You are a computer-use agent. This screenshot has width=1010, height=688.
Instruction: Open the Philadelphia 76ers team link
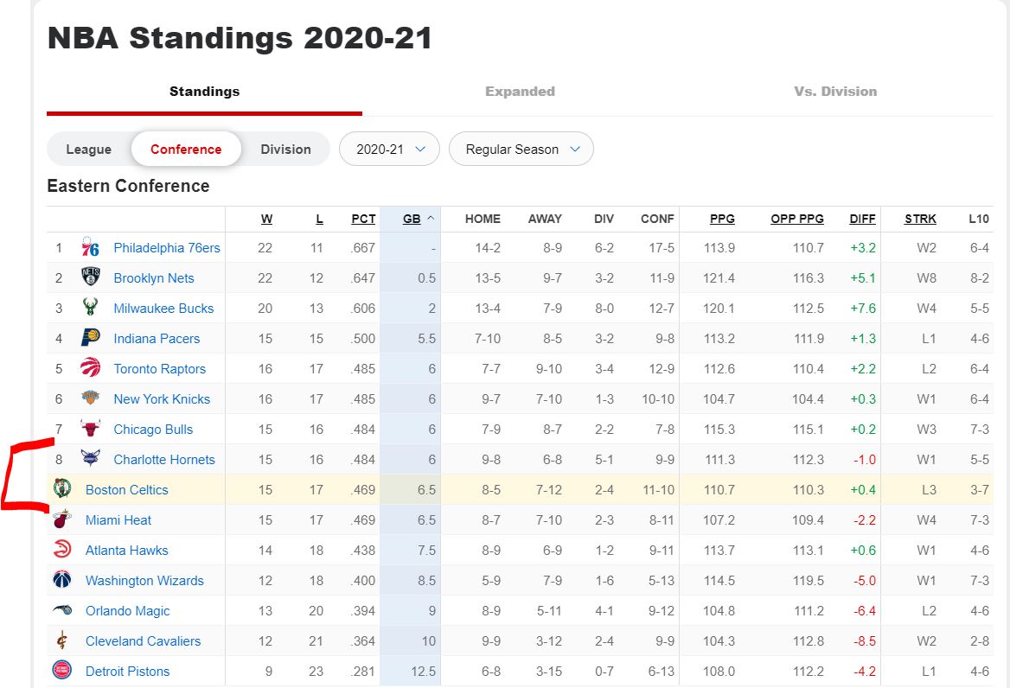[x=167, y=248]
